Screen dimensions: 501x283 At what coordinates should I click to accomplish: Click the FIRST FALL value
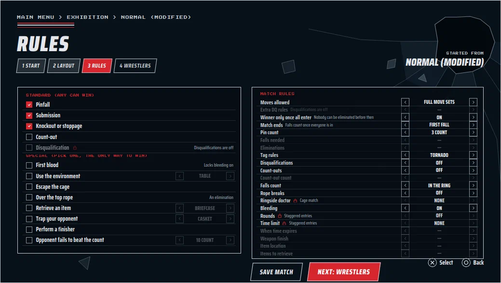[x=439, y=125]
